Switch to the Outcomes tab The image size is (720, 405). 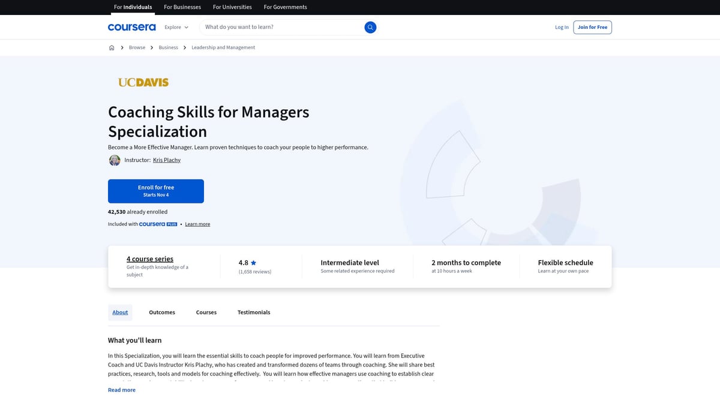click(x=161, y=312)
